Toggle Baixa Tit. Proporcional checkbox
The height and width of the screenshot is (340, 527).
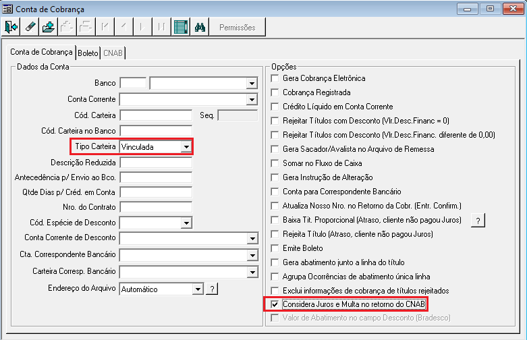point(275,220)
